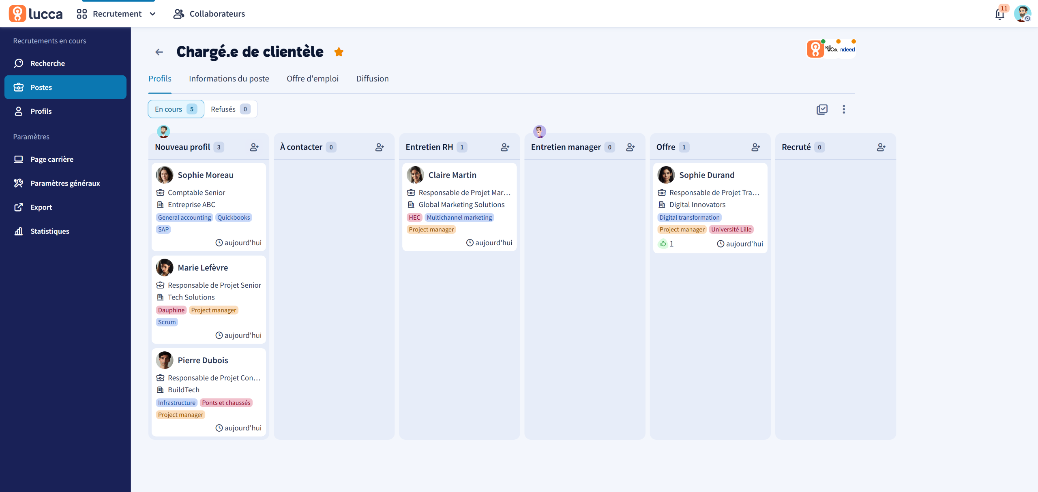Click the back arrow next to job title
Screen dimensions: 1038x492
pos(159,52)
